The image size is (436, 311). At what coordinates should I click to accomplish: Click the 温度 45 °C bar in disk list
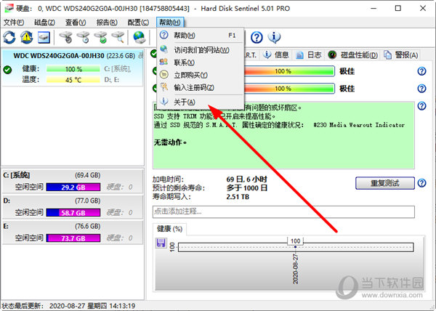coord(73,80)
